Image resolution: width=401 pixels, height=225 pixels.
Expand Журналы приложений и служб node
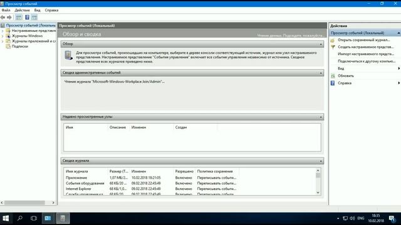(3, 41)
